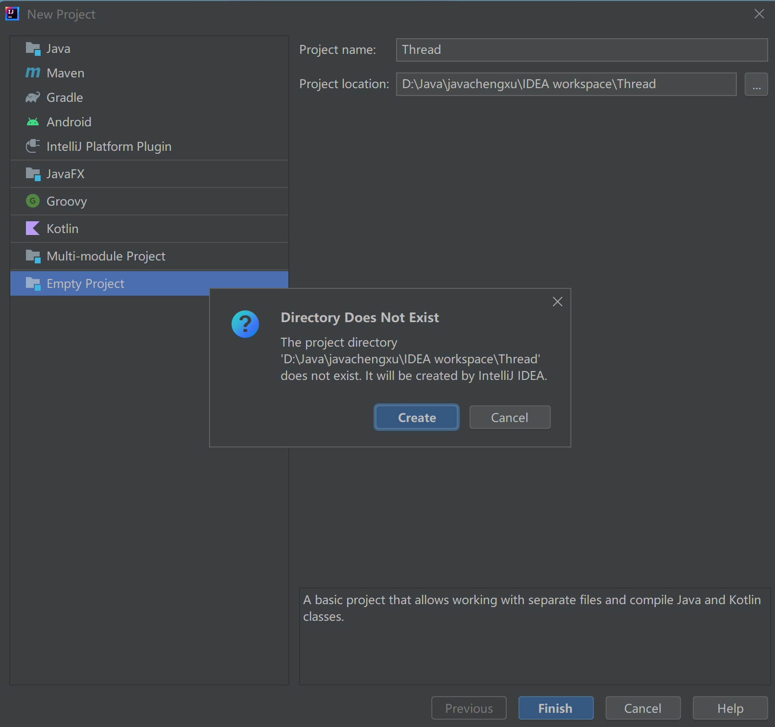
Task: Click the 'Directory Does Not Exist' heading
Action: point(360,318)
